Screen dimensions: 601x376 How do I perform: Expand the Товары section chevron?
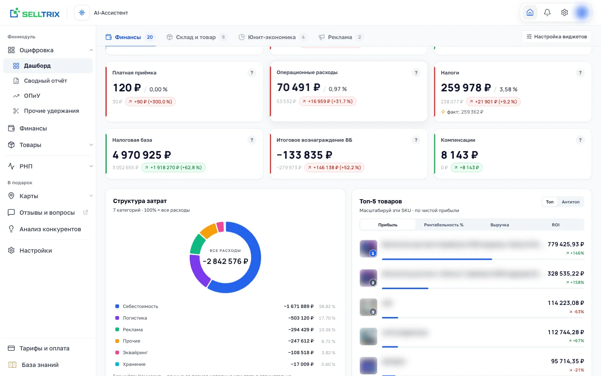pyautogui.click(x=91, y=145)
